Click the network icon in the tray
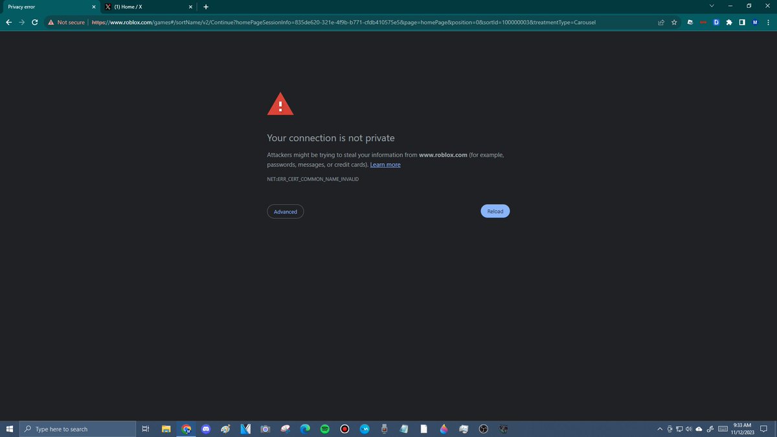 (x=679, y=429)
